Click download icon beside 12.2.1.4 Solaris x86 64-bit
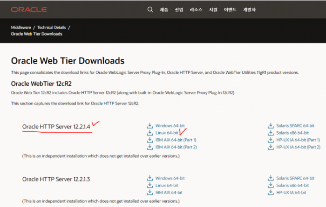The width and height of the screenshot is (326, 207). 271,133
